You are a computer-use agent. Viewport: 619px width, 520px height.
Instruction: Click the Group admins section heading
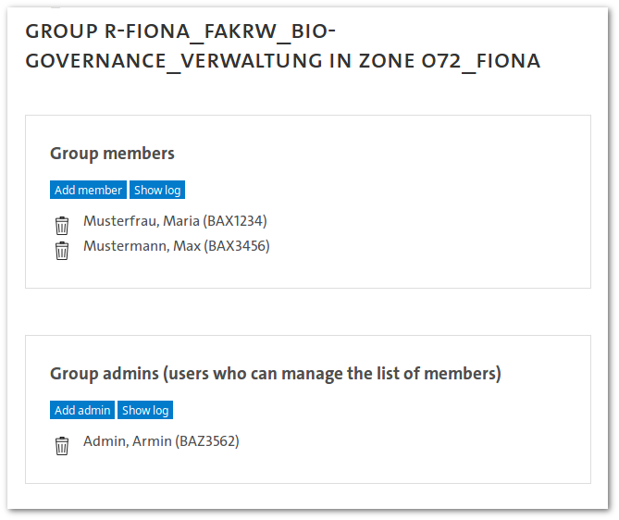[x=276, y=374]
